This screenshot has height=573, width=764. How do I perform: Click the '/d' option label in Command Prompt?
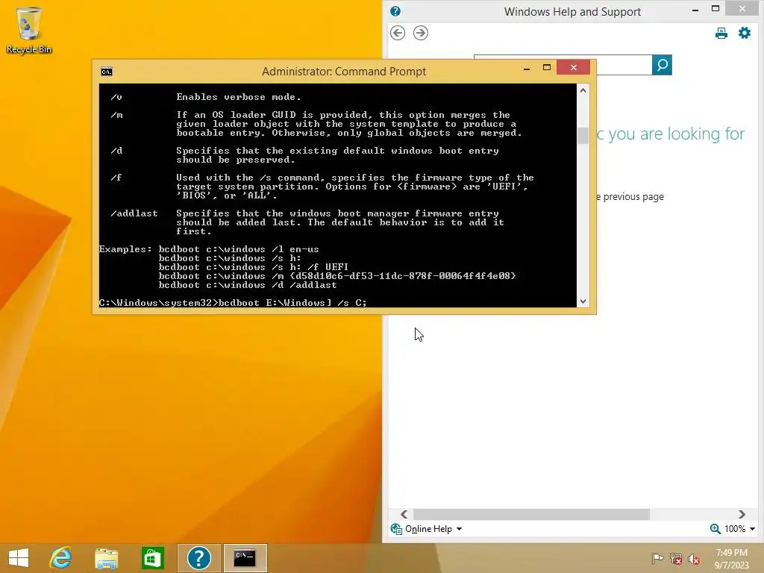pyautogui.click(x=116, y=151)
